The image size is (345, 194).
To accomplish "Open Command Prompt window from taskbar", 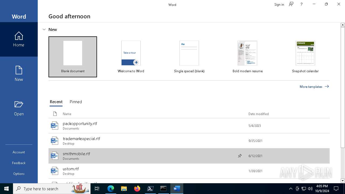I will tap(163, 189).
